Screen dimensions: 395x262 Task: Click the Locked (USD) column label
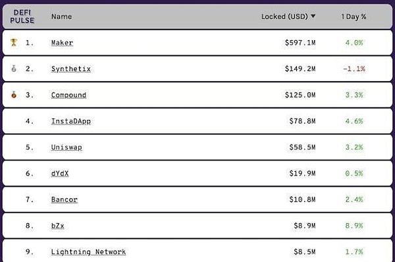pos(284,16)
